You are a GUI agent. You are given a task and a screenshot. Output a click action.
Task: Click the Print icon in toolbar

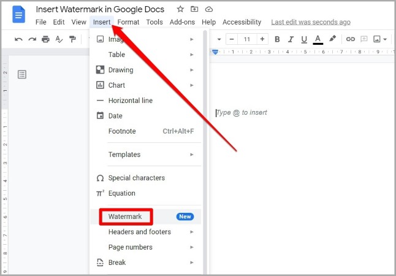click(45, 39)
